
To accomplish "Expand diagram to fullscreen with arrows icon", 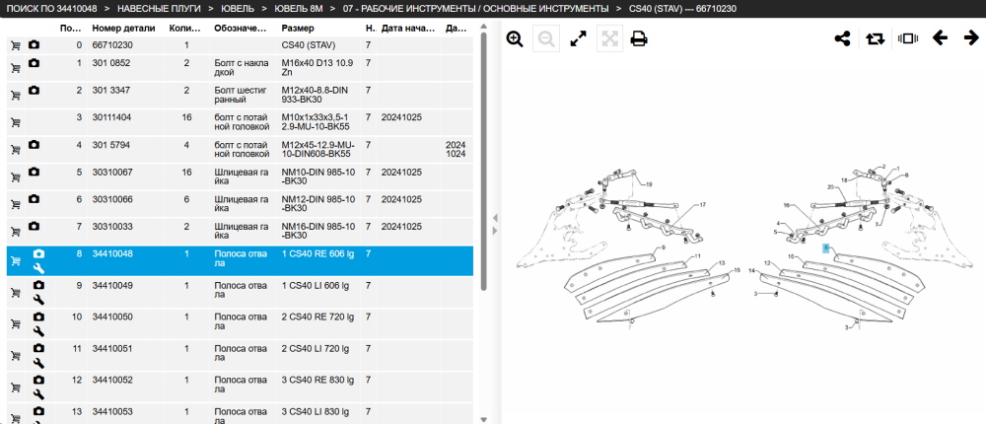I will tap(578, 39).
